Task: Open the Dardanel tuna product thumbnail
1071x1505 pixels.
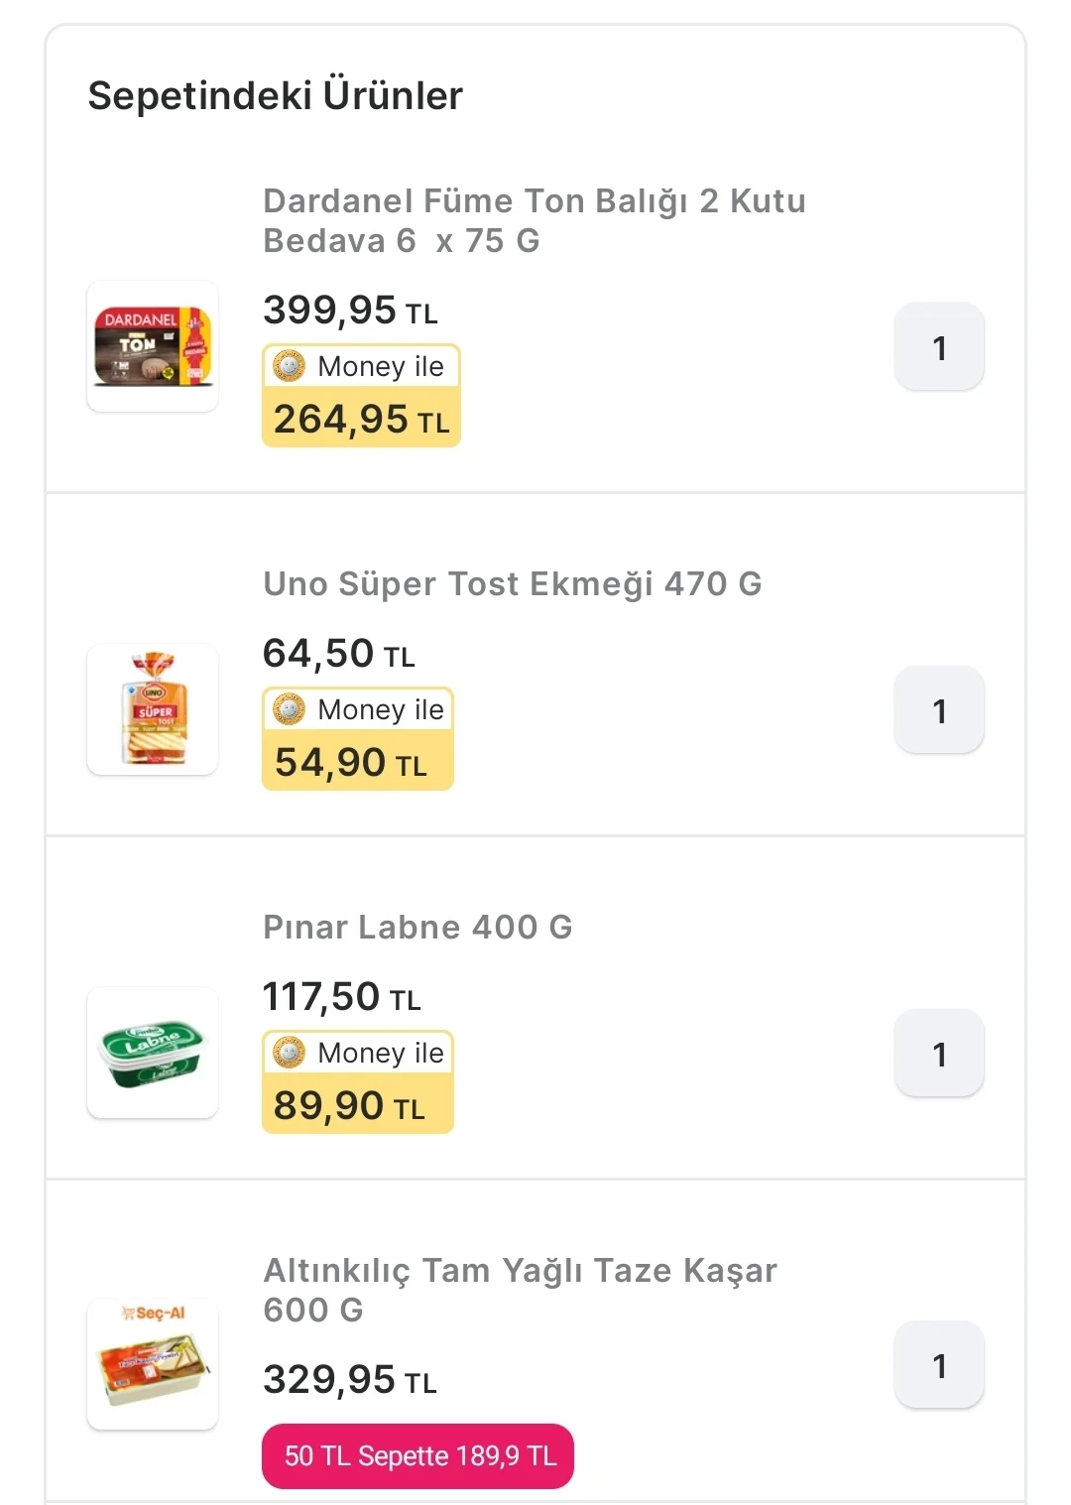Action: (x=153, y=346)
